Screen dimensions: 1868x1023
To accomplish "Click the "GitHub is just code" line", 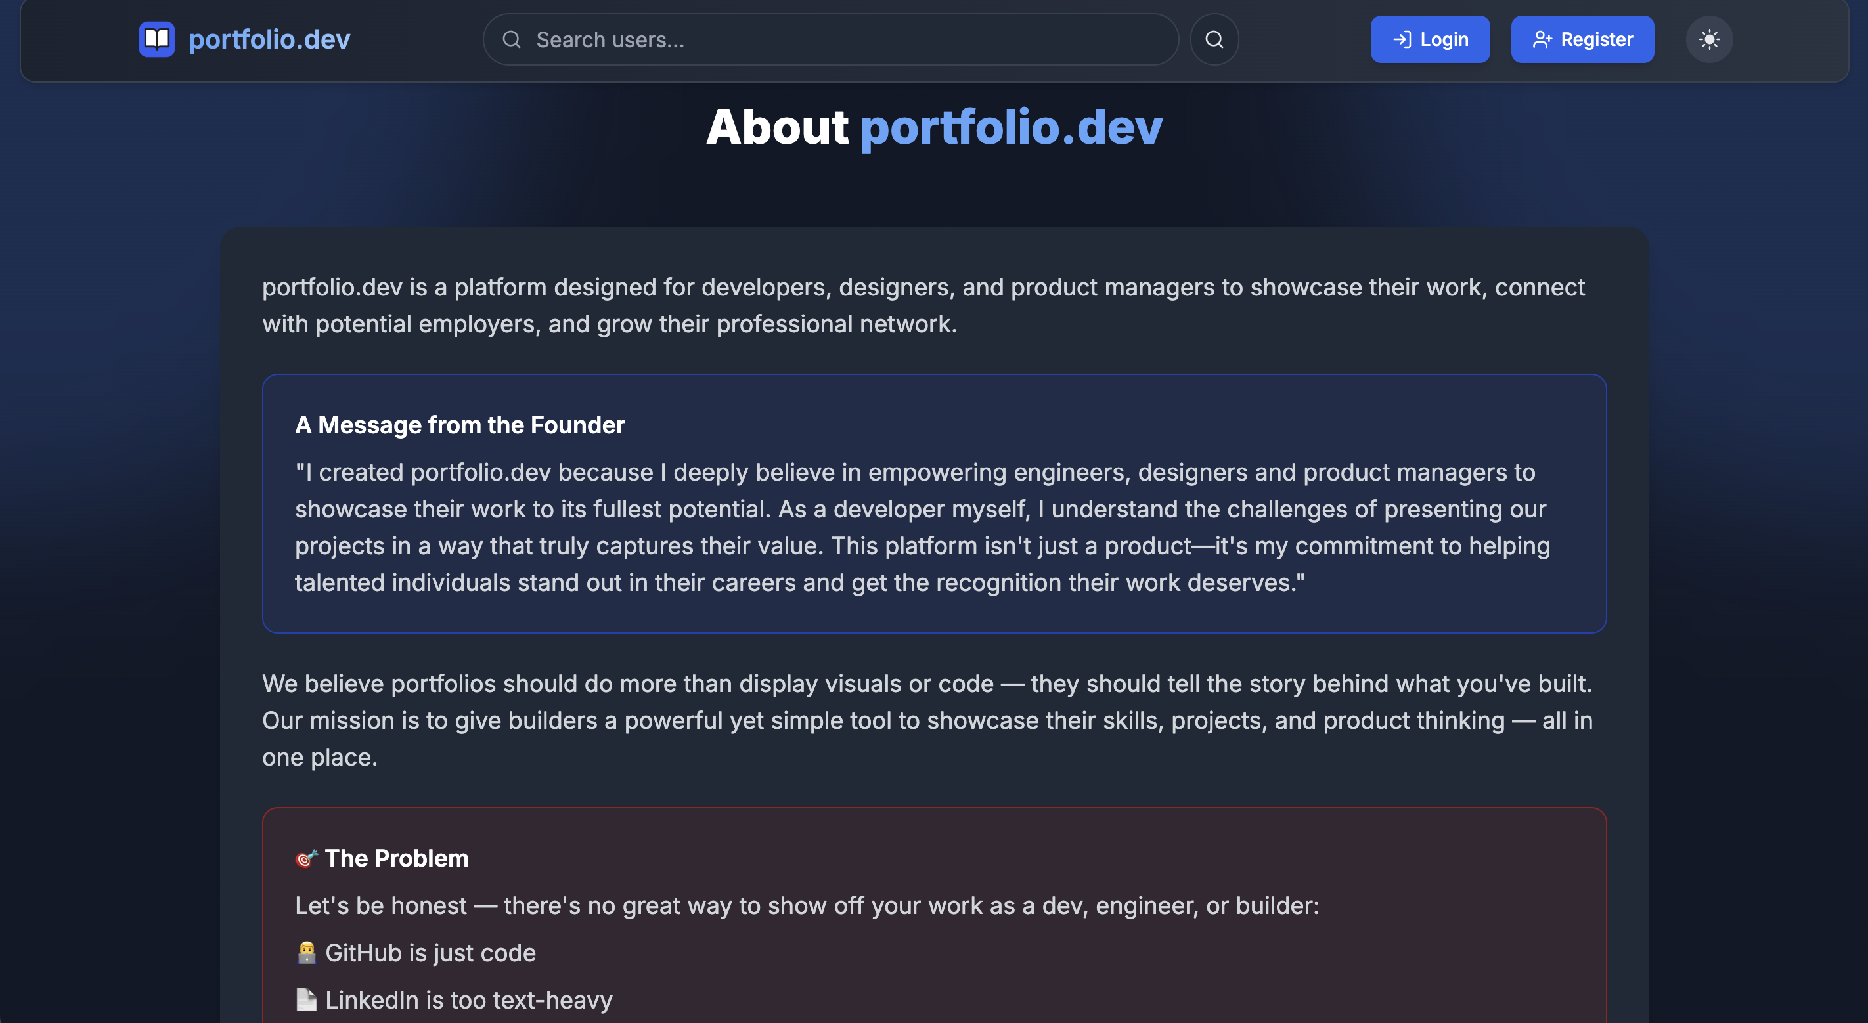I will pos(430,953).
